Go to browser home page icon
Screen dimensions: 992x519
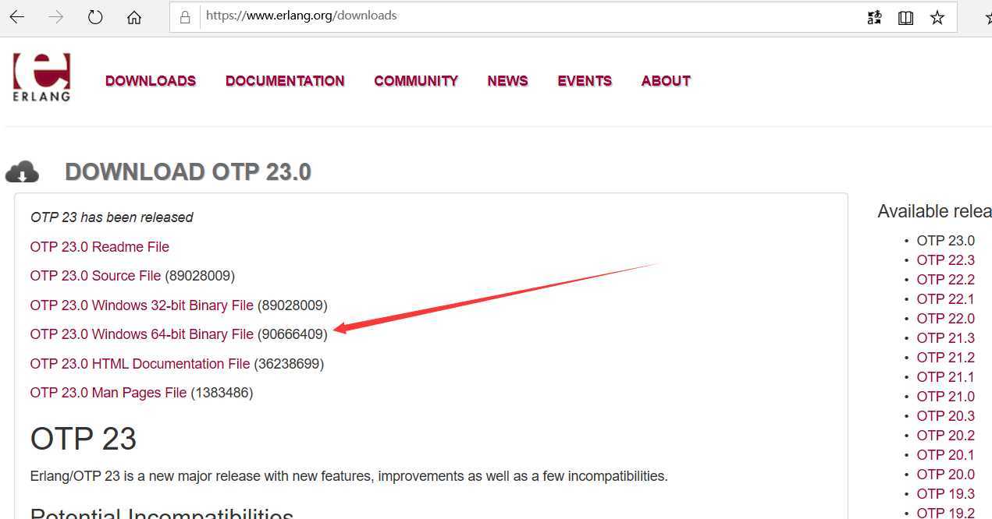tap(134, 17)
